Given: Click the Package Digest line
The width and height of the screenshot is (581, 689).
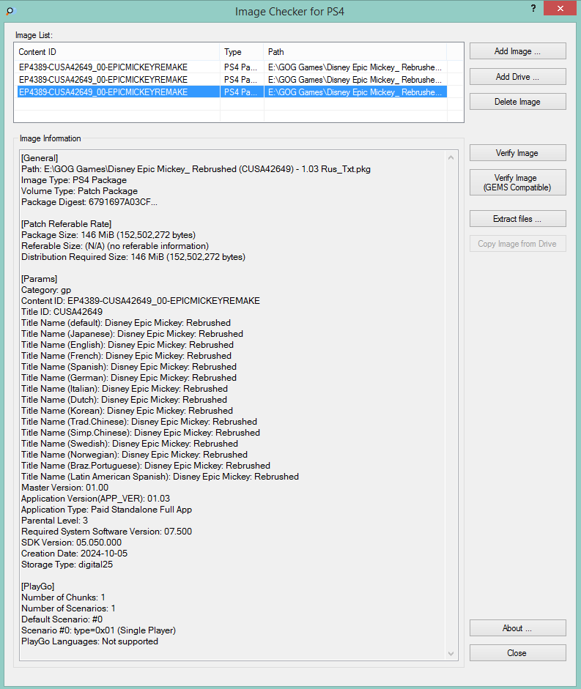Looking at the screenshot, I should [x=89, y=202].
